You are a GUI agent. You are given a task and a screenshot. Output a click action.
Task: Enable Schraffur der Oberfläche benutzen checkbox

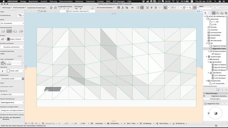coord(1,118)
